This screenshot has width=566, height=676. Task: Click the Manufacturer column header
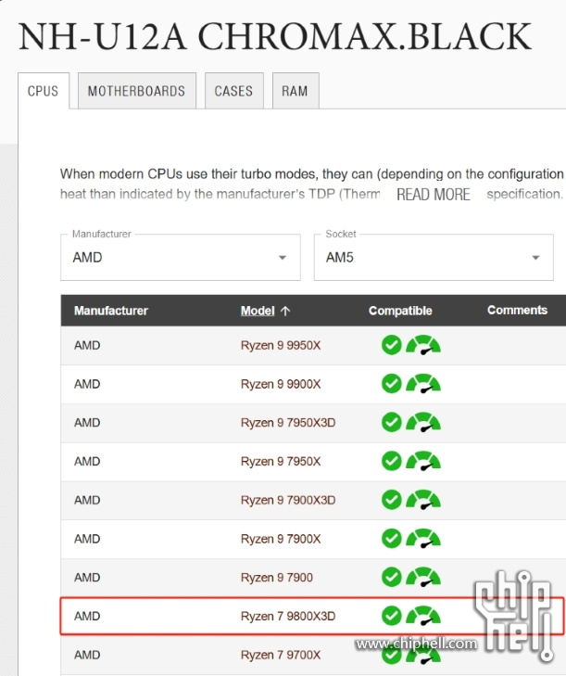[x=111, y=311]
